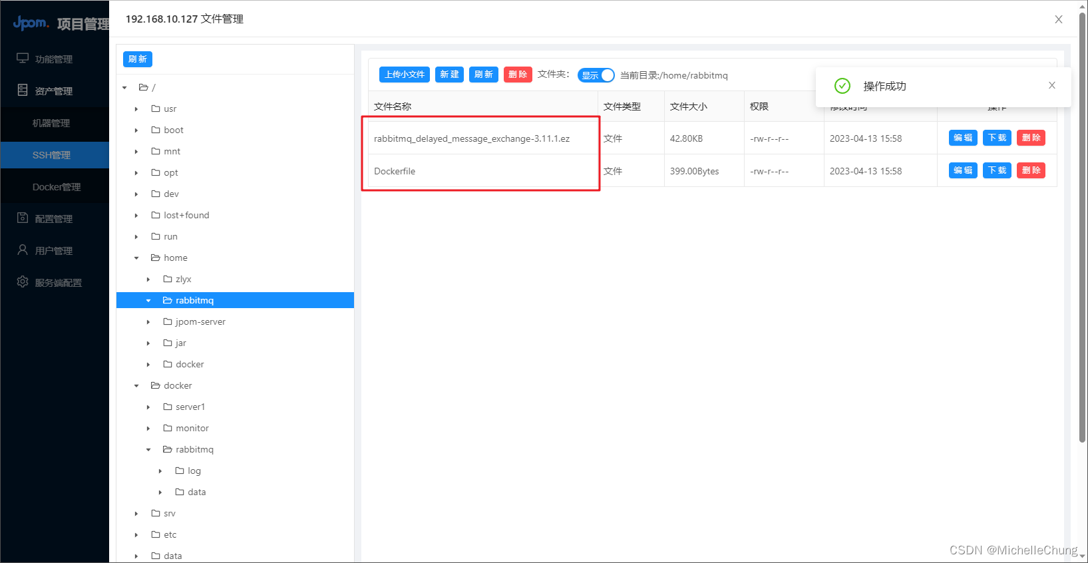Click the run folder icon

156,236
